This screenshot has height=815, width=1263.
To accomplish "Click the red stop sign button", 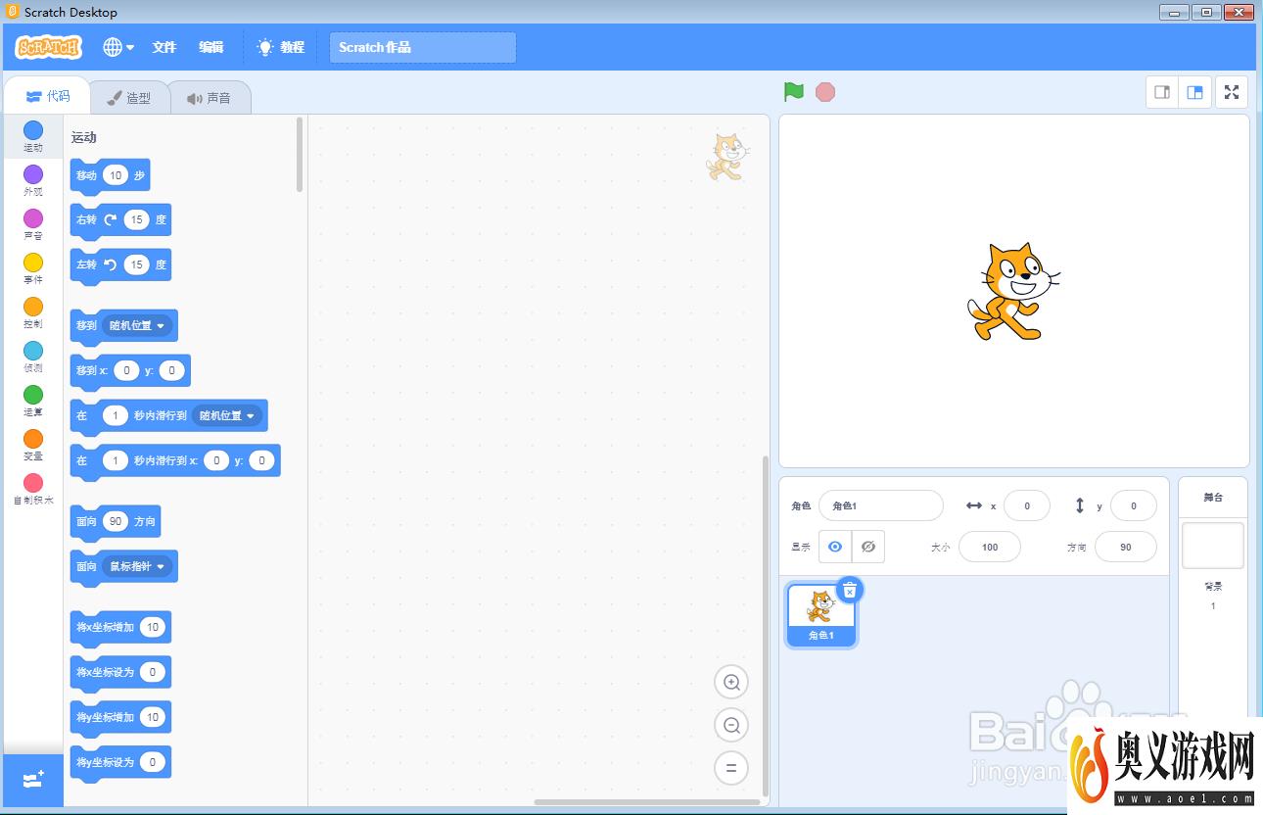I will click(x=825, y=92).
